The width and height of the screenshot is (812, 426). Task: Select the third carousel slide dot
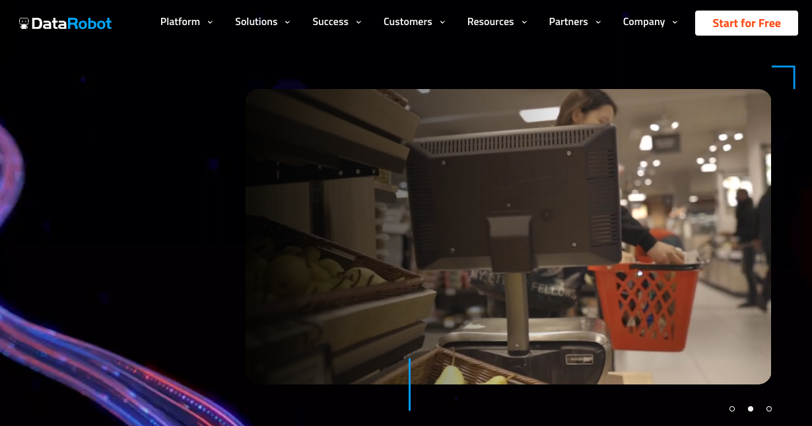769,409
